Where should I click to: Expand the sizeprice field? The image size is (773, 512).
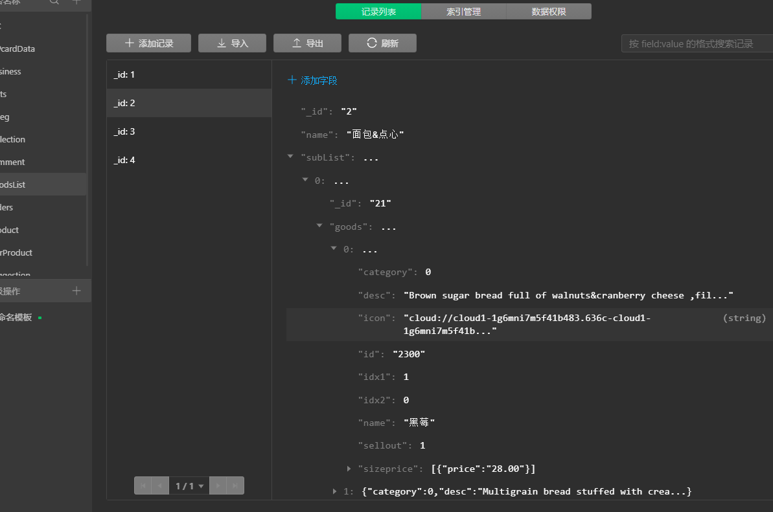click(x=349, y=469)
